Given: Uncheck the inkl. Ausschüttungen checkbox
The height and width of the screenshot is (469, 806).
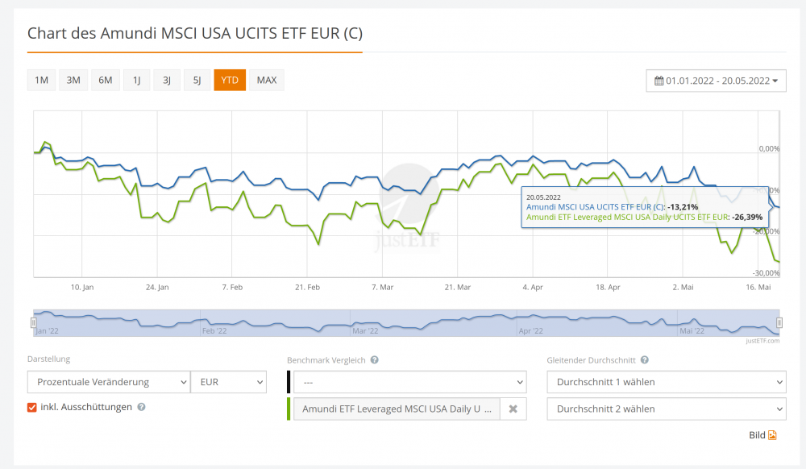Looking at the screenshot, I should pyautogui.click(x=32, y=407).
